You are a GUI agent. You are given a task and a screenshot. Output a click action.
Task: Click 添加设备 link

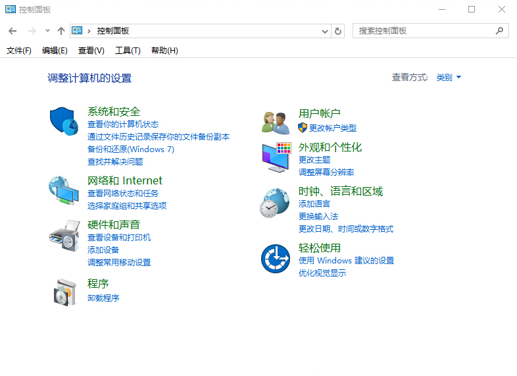103,250
